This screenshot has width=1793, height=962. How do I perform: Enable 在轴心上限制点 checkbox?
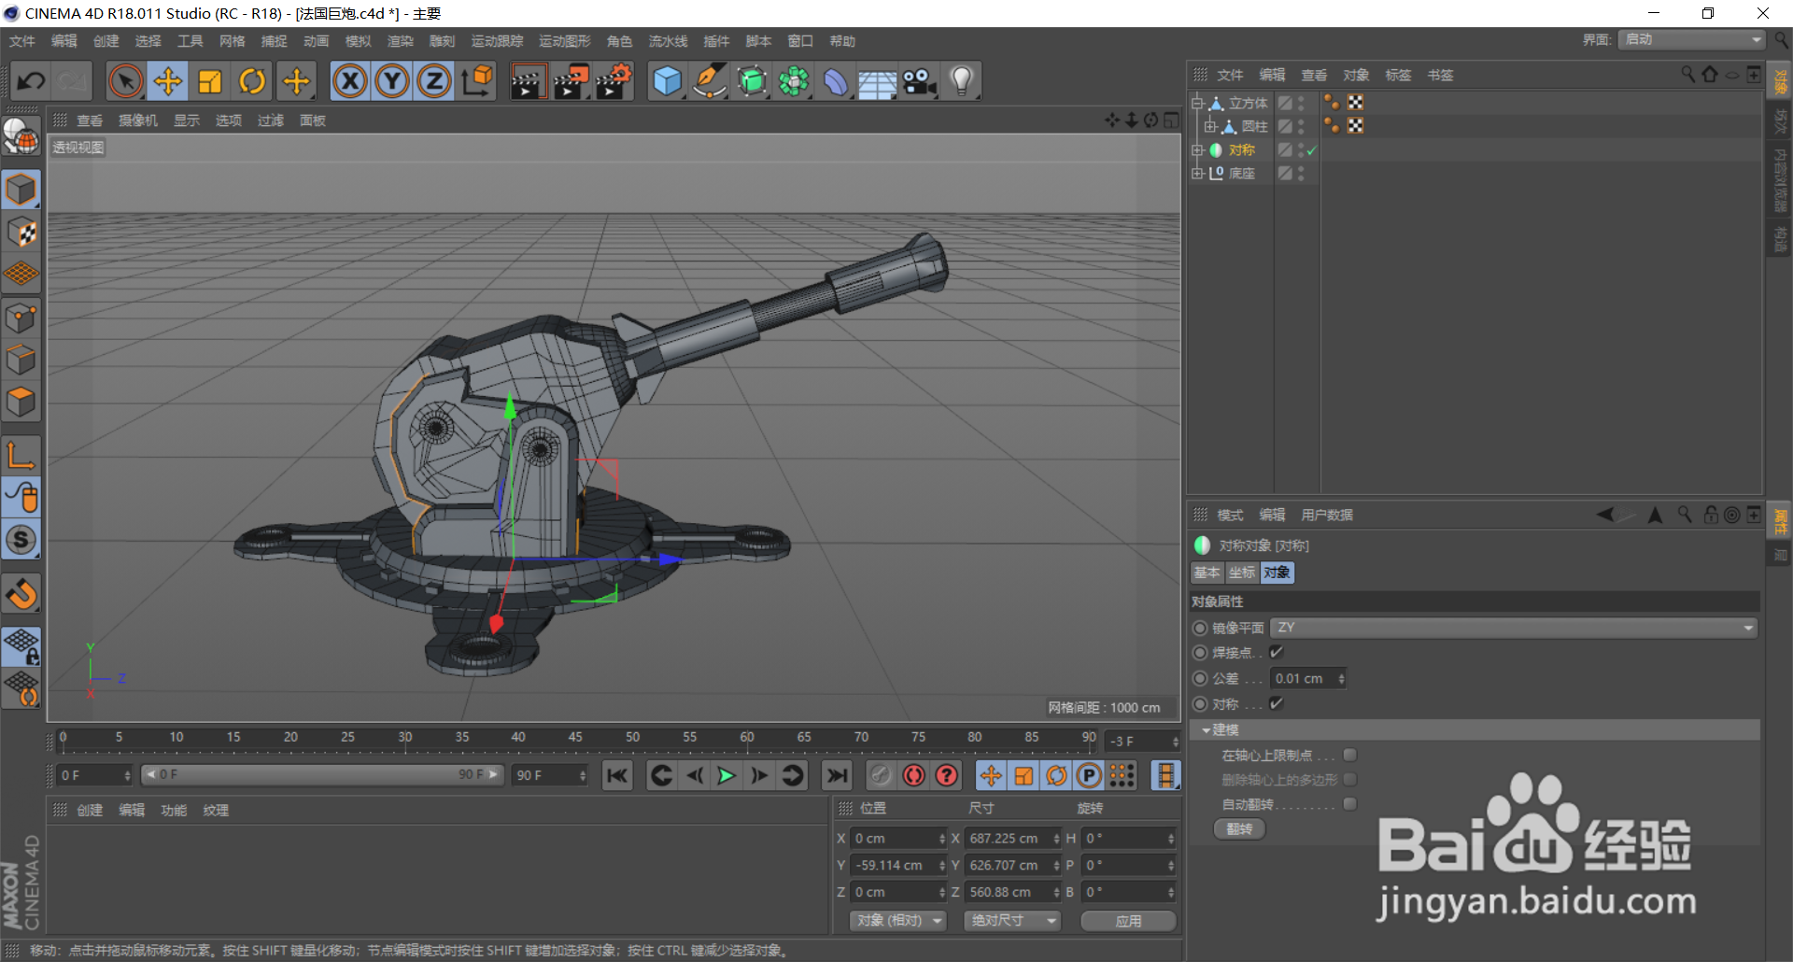(x=1350, y=755)
